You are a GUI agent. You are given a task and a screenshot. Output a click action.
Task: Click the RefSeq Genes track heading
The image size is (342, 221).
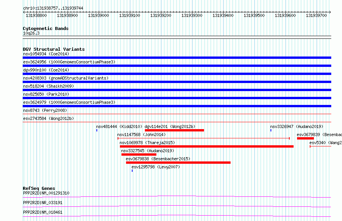pos(39,188)
